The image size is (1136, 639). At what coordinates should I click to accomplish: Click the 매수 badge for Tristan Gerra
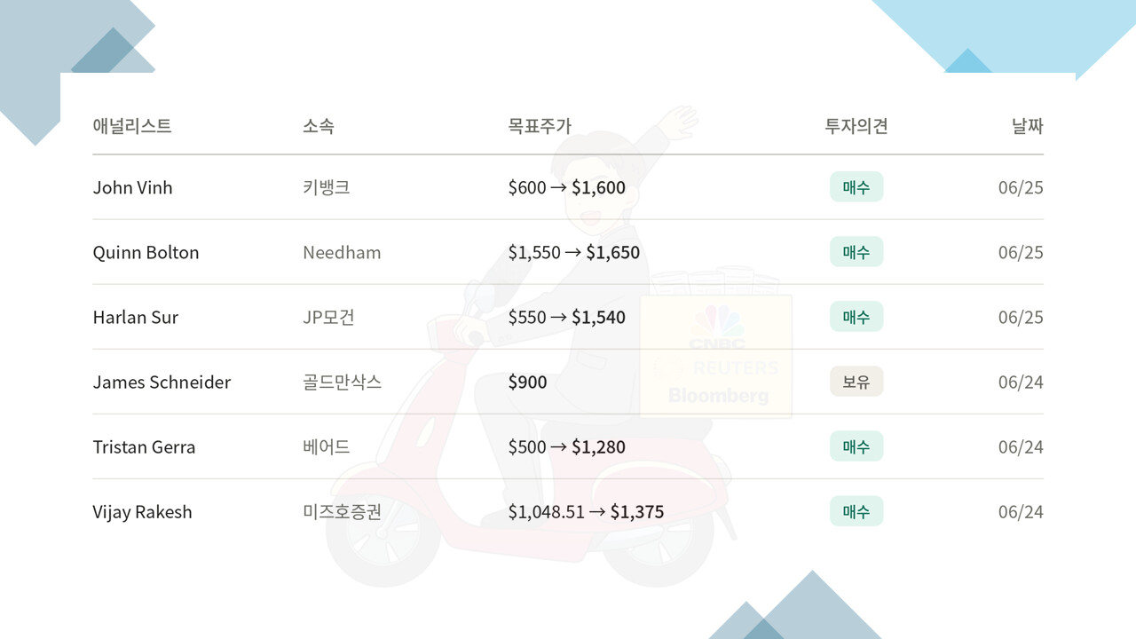coord(856,446)
